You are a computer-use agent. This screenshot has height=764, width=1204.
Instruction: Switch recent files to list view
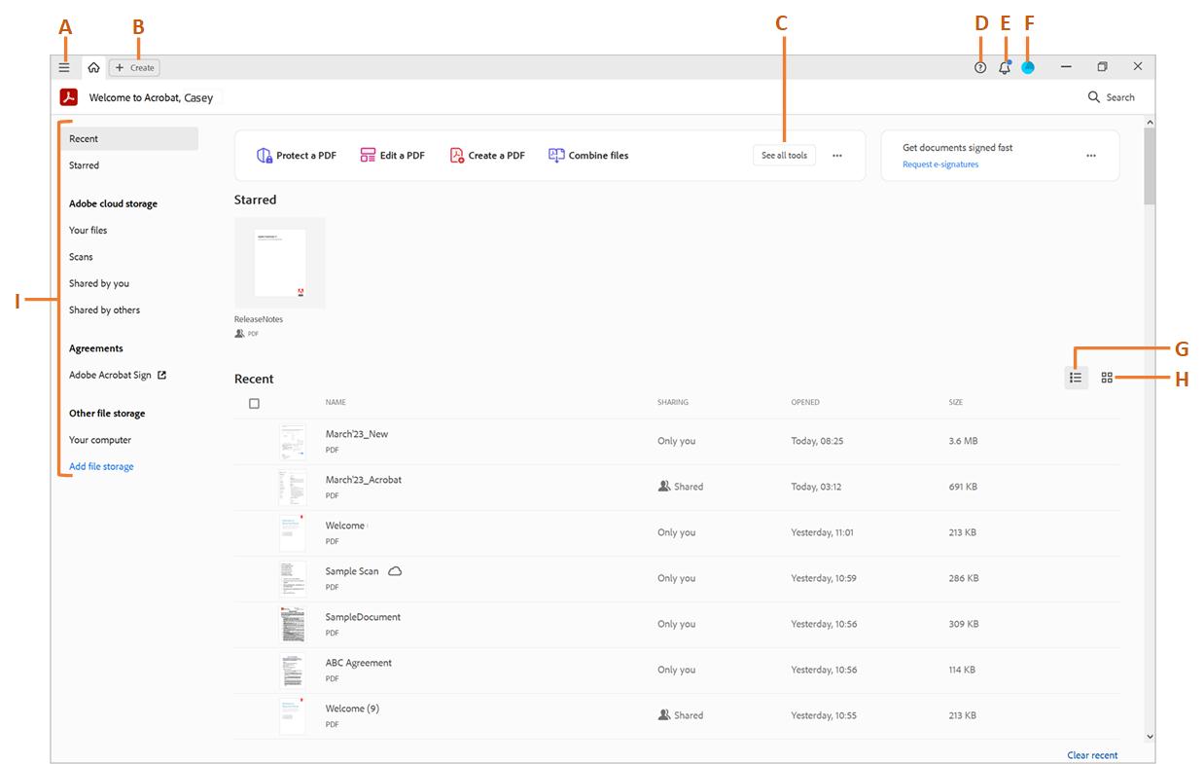1076,378
